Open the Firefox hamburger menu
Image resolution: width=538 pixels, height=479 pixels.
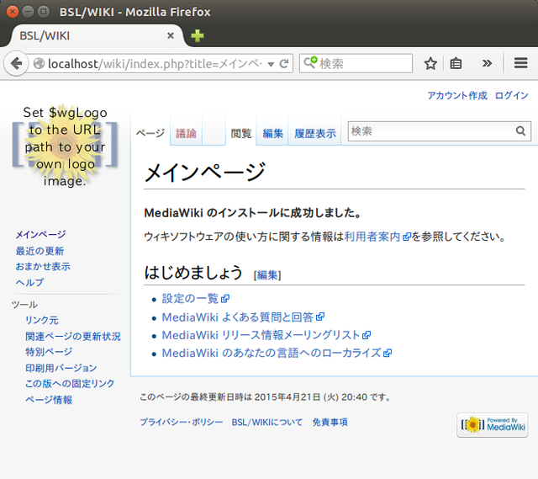(x=520, y=63)
